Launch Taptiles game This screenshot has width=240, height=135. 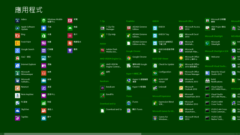pos(18,118)
